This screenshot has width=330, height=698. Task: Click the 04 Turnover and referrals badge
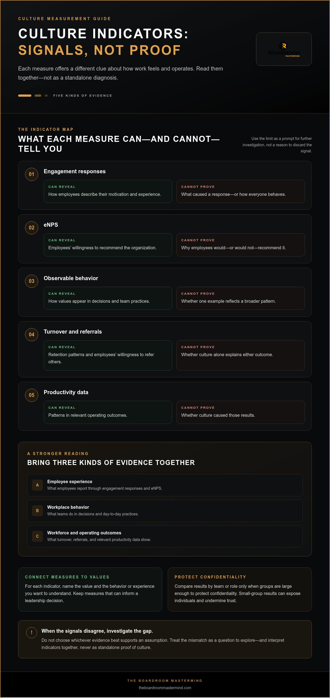pyautogui.click(x=32, y=335)
